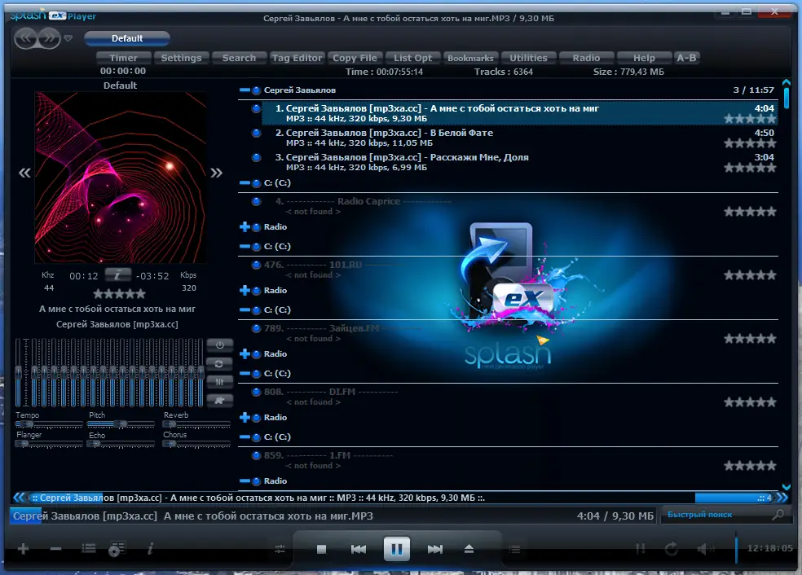Collapse C: (C:) group containing Radio Caprice
Viewport: 802px width, 575px height.
click(x=245, y=183)
